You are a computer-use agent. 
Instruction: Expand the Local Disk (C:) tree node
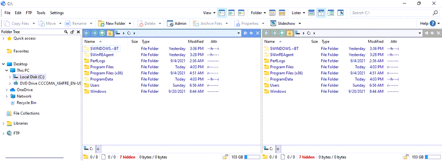click(10, 77)
